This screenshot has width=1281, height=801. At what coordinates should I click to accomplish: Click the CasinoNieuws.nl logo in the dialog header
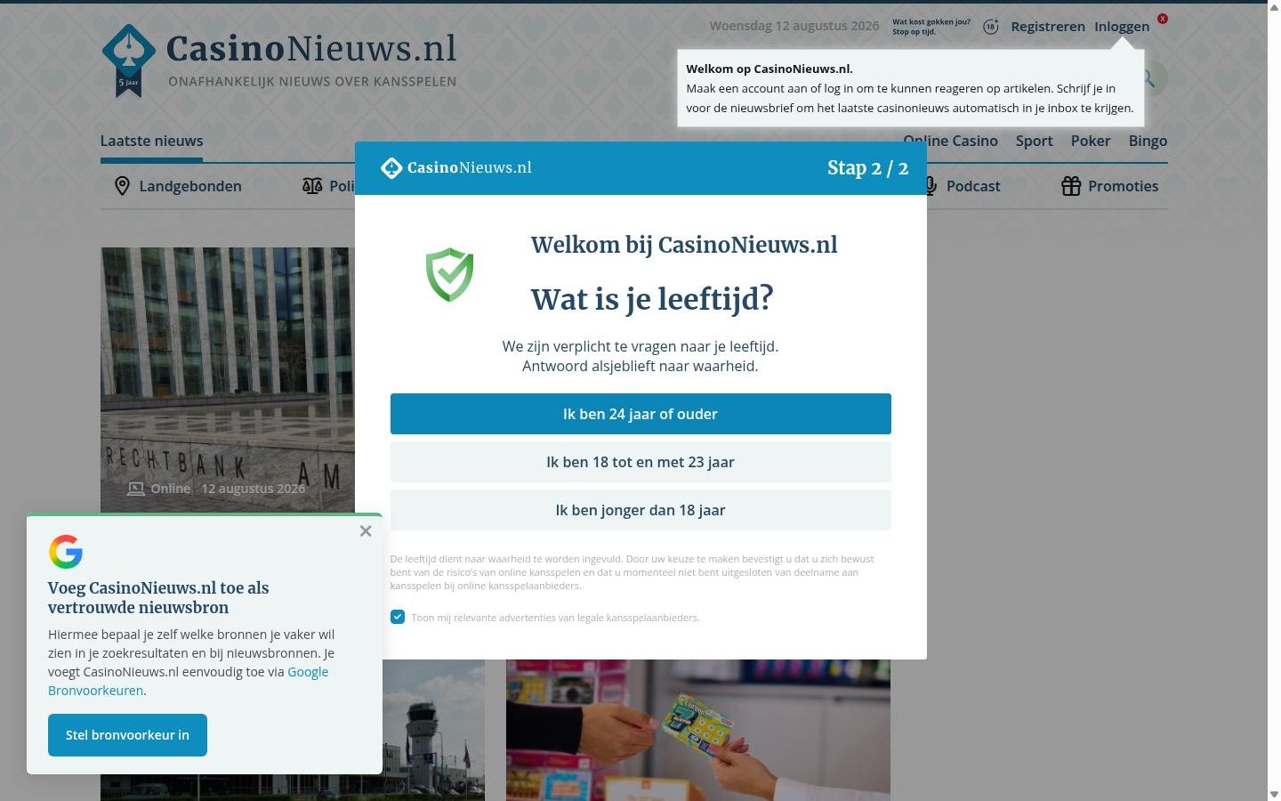[455, 167]
